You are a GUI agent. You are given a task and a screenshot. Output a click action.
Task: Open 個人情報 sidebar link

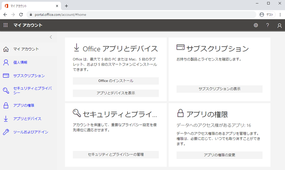pyautogui.click(x=20, y=62)
